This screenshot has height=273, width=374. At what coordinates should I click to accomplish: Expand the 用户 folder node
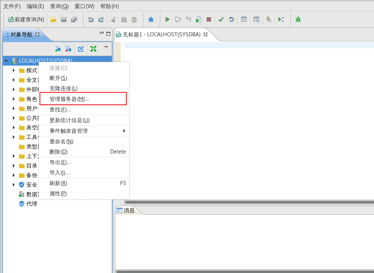point(14,108)
